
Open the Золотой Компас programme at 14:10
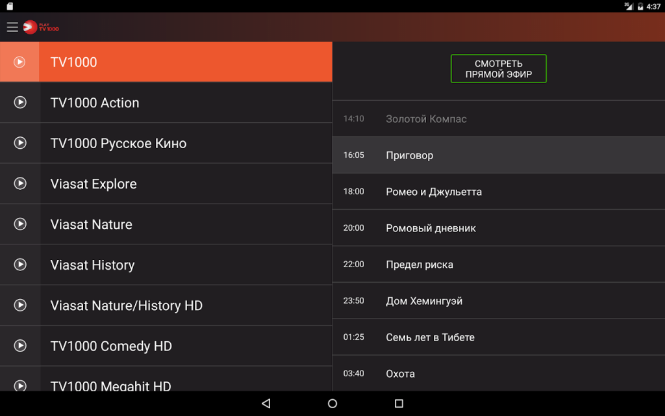(499, 119)
